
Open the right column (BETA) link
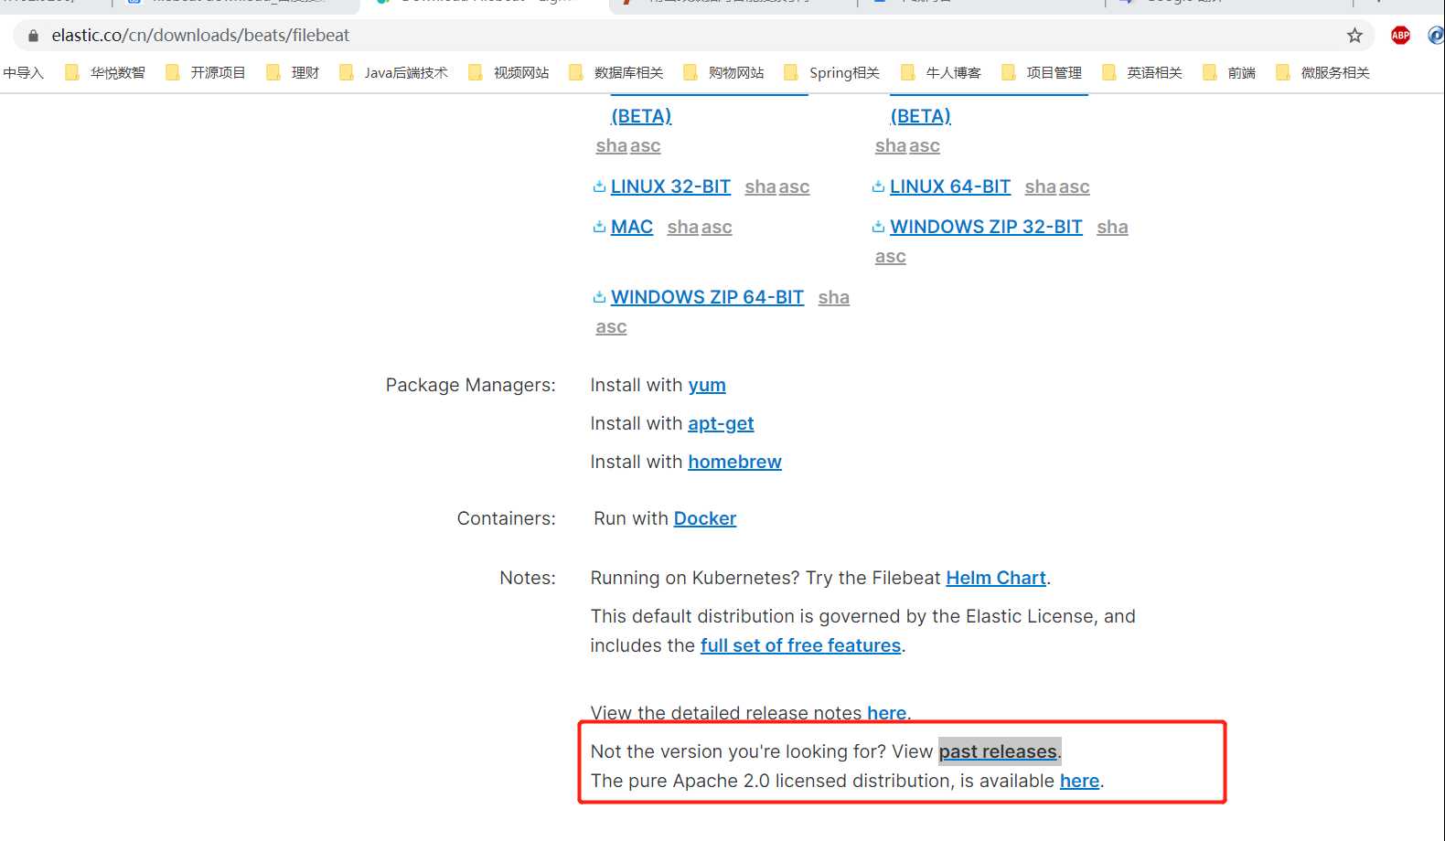[x=920, y=116]
